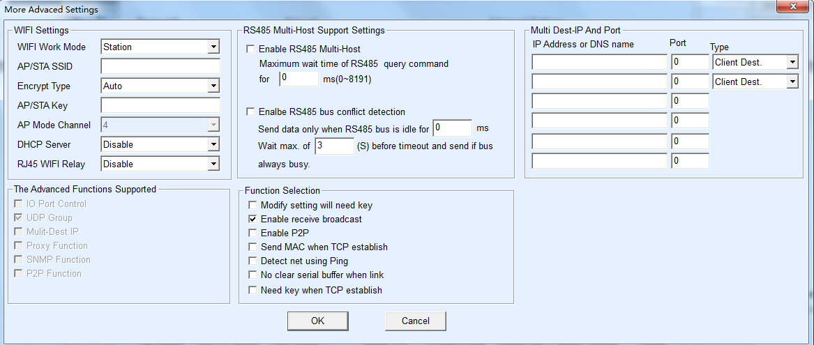Expand the Encrypt Type dropdown

(x=213, y=86)
